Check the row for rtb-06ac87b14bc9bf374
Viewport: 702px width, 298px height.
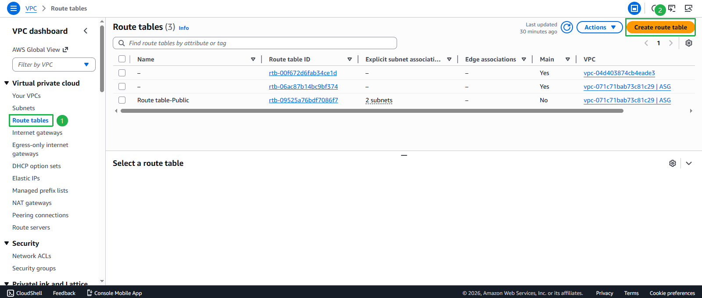(x=122, y=86)
